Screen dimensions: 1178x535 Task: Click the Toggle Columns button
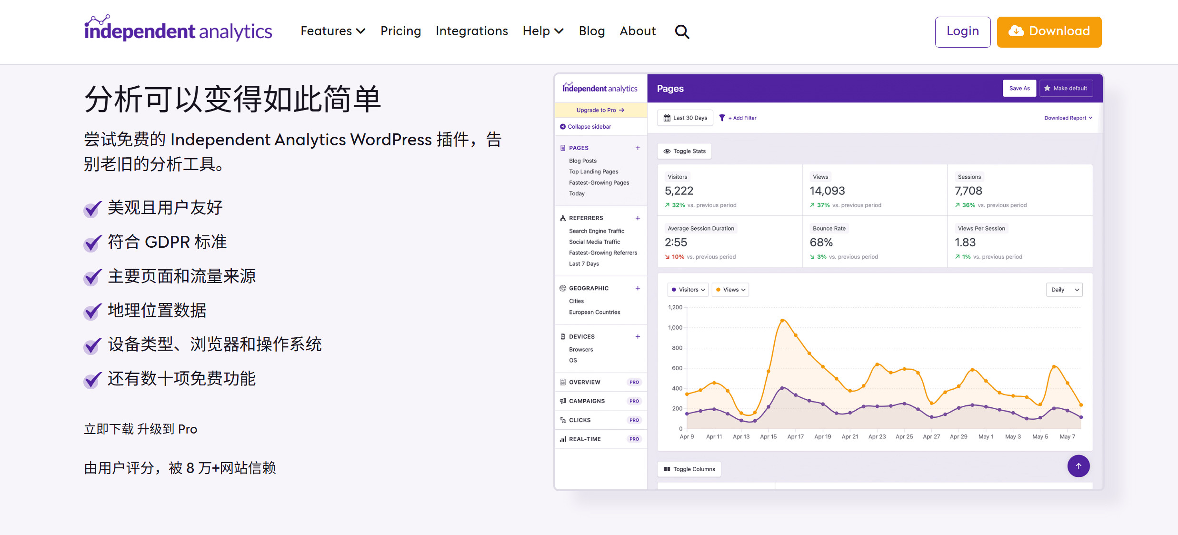(x=689, y=469)
